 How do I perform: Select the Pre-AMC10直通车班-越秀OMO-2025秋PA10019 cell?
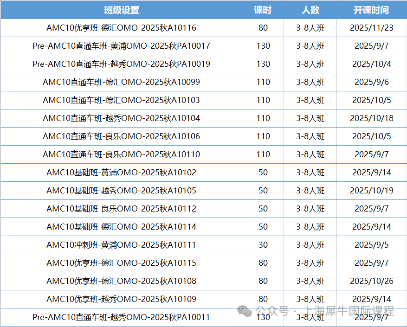point(121,64)
